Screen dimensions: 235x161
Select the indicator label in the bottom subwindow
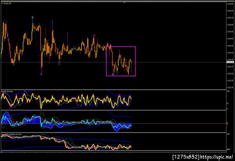pyautogui.click(x=11, y=134)
